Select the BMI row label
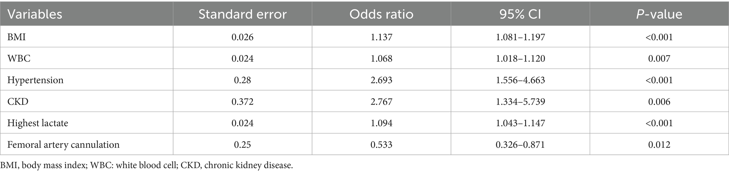The image size is (729, 173). point(17,37)
